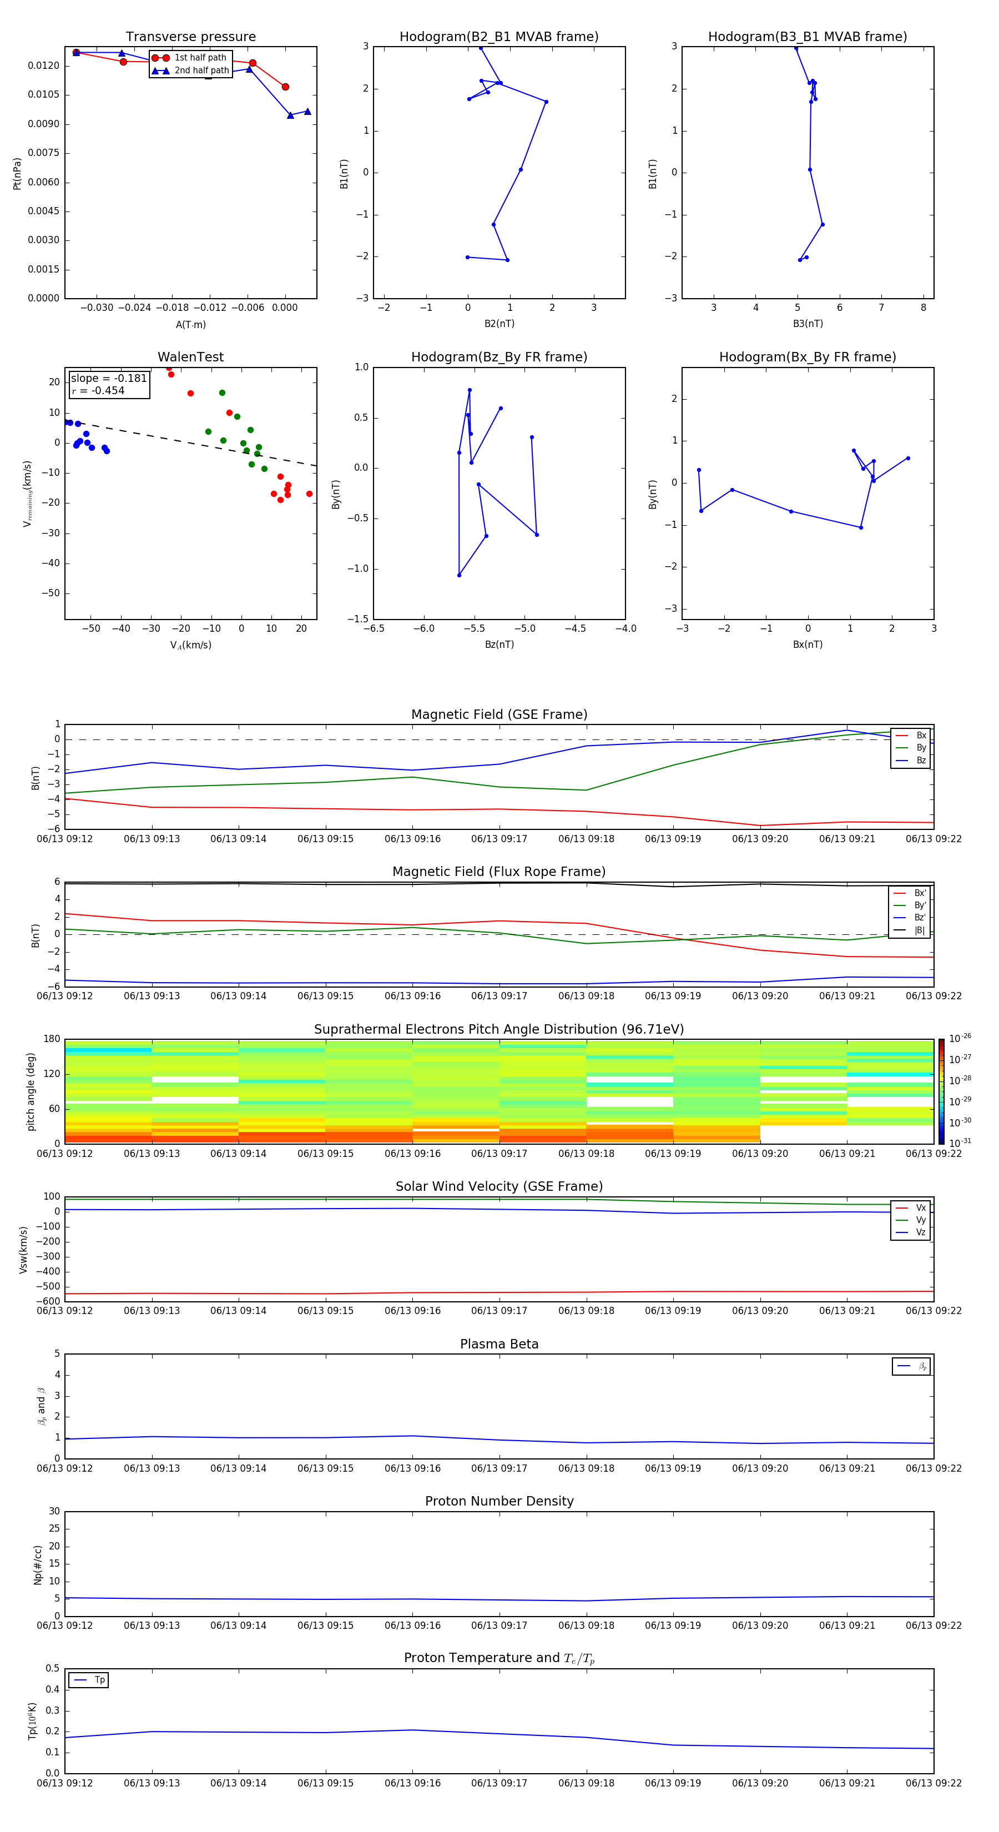Click the "βp and β" y-axis label
This screenshot has height=1832, width=999.
(x=42, y=1406)
